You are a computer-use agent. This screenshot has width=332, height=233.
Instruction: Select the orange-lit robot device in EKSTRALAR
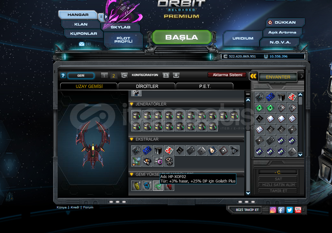[x=147, y=161]
